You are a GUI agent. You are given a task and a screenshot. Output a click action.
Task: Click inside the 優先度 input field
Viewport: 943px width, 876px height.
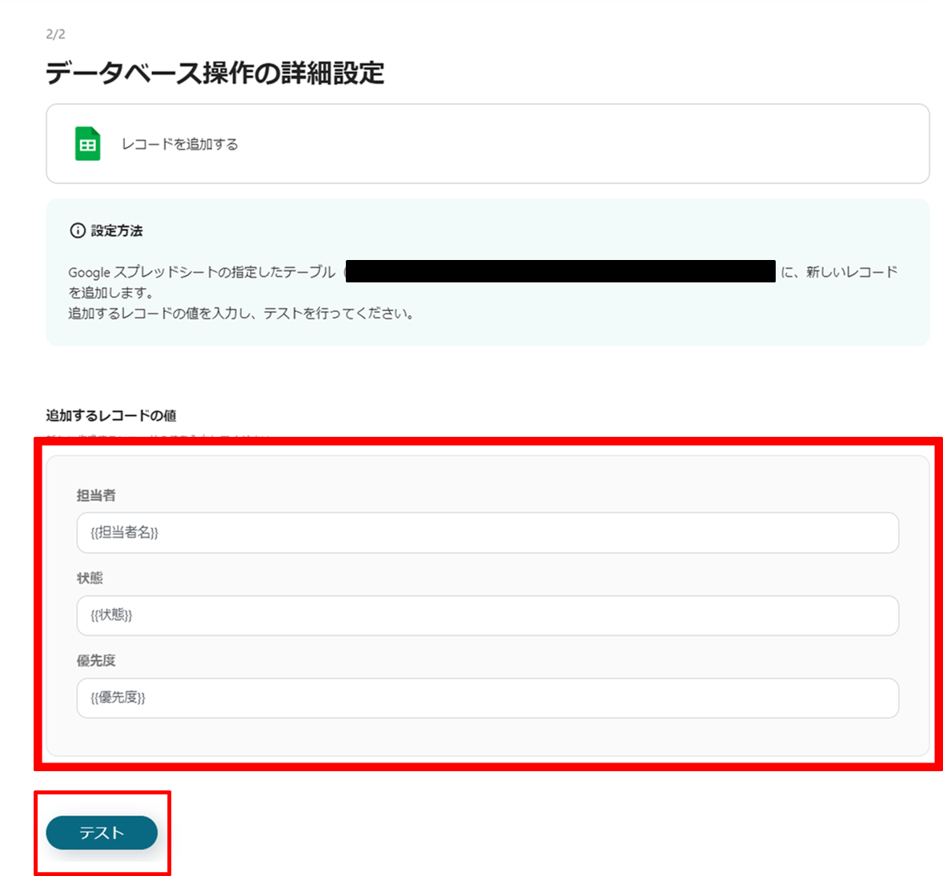(x=488, y=698)
